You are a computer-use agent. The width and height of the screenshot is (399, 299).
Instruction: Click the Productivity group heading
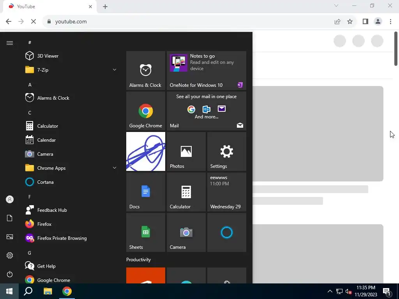tap(138, 260)
